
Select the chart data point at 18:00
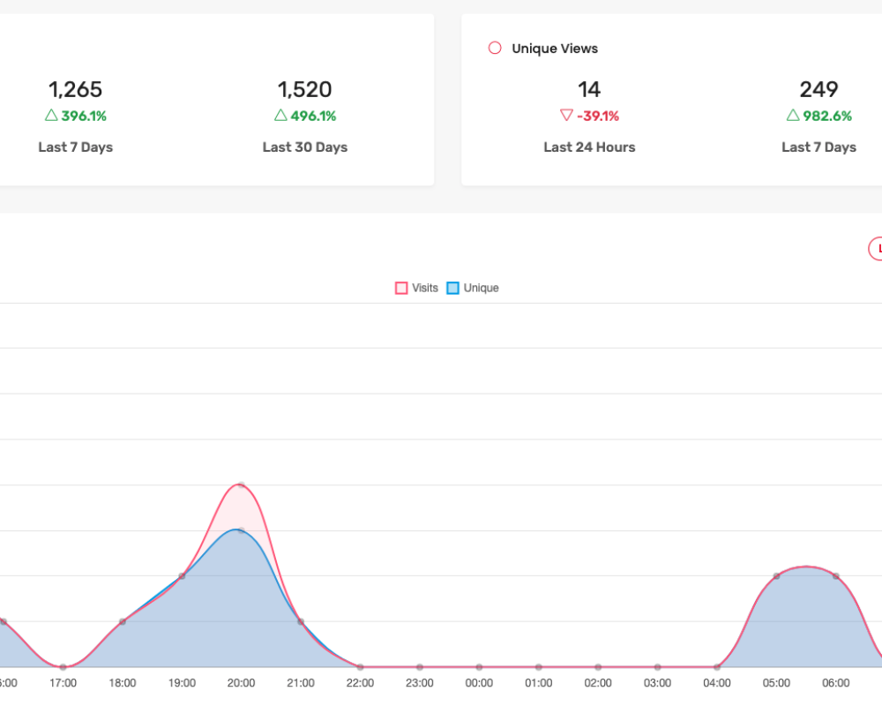pos(122,621)
